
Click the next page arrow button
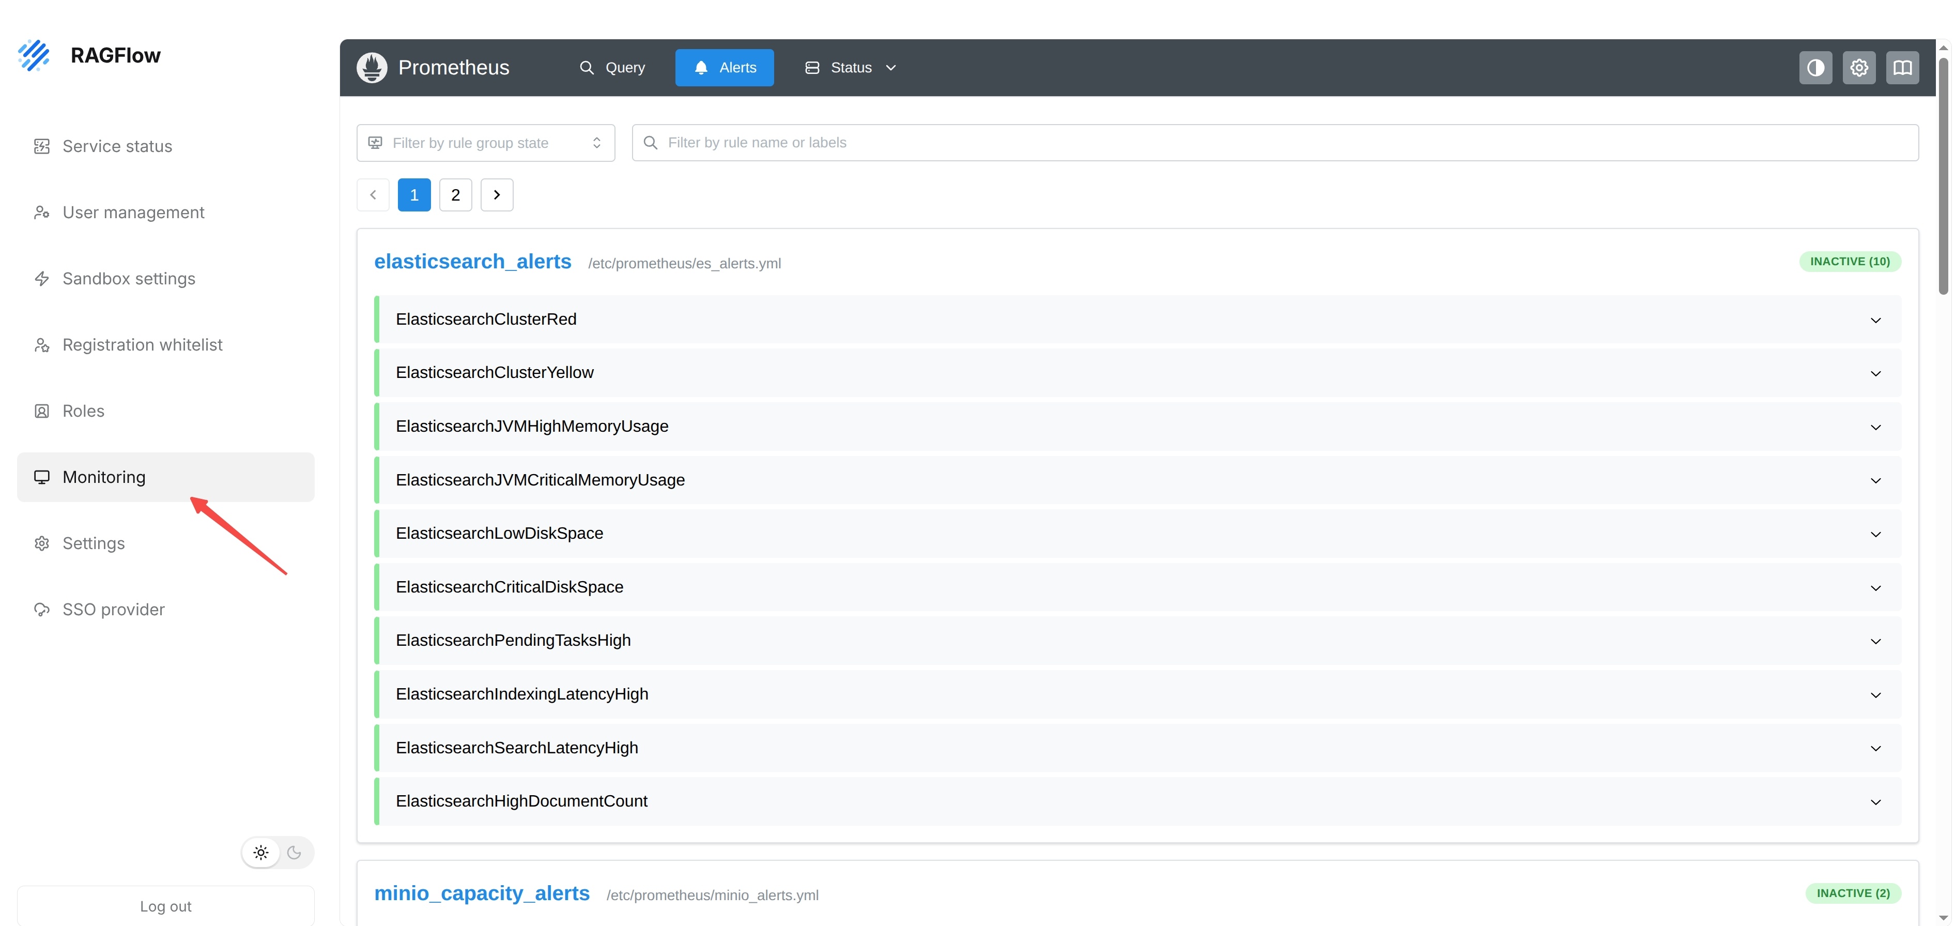pyautogui.click(x=497, y=195)
